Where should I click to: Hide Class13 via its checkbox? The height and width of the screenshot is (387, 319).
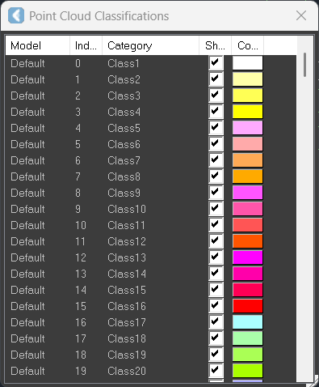click(216, 257)
